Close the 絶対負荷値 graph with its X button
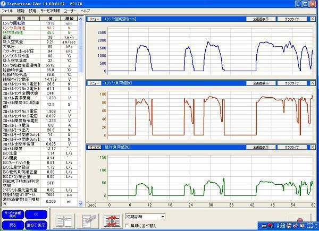319x231 pixels. 312,147
